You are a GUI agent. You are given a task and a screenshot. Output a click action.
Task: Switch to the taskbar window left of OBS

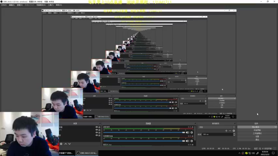click(66, 153)
